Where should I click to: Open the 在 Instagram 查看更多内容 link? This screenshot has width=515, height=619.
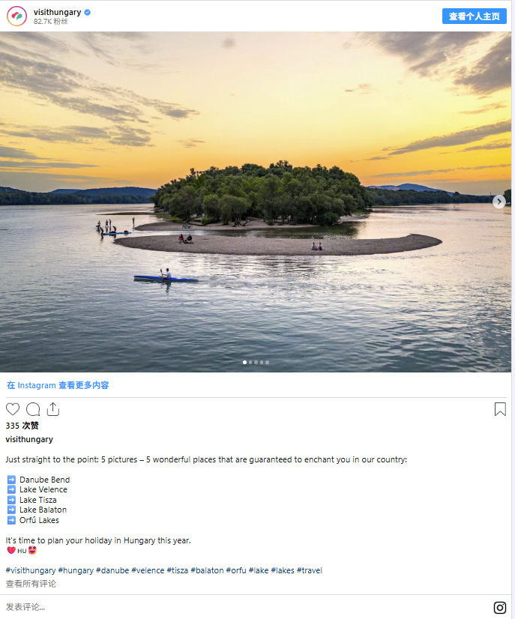[x=58, y=385]
